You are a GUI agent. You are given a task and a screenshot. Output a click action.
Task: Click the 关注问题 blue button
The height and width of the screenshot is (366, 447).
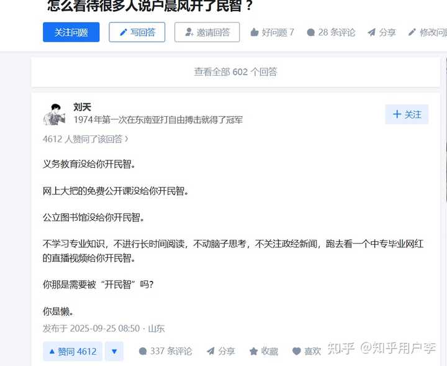click(71, 32)
